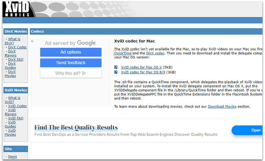Click the Codecs section header
265x161 pixels.
pyautogui.click(x=146, y=31)
